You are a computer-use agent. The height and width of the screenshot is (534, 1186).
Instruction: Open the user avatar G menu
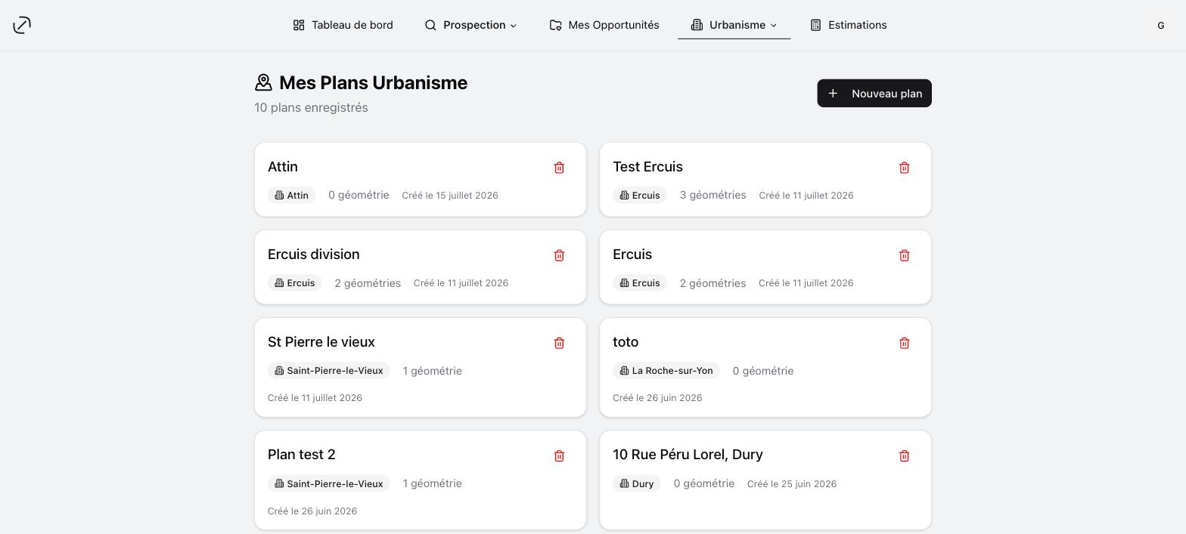(x=1160, y=26)
